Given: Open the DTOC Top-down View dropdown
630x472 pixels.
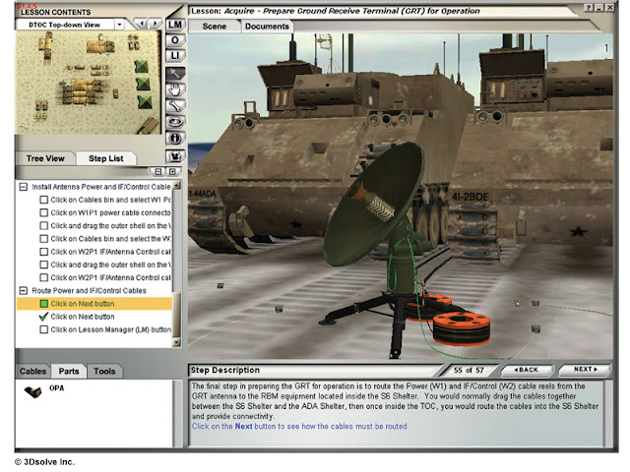Looking at the screenshot, I should click(119, 25).
